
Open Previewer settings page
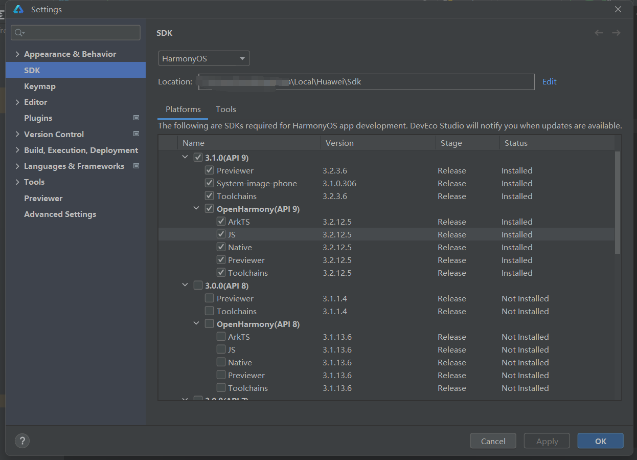43,199
